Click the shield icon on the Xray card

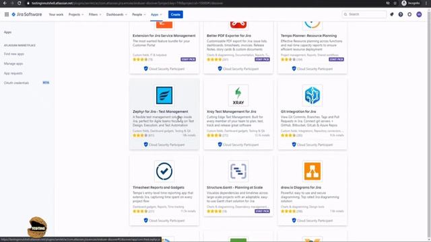click(220, 145)
